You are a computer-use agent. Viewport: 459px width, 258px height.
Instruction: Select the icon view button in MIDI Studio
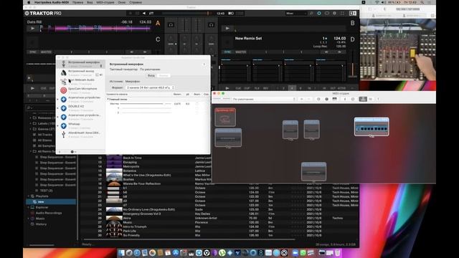pos(363,99)
